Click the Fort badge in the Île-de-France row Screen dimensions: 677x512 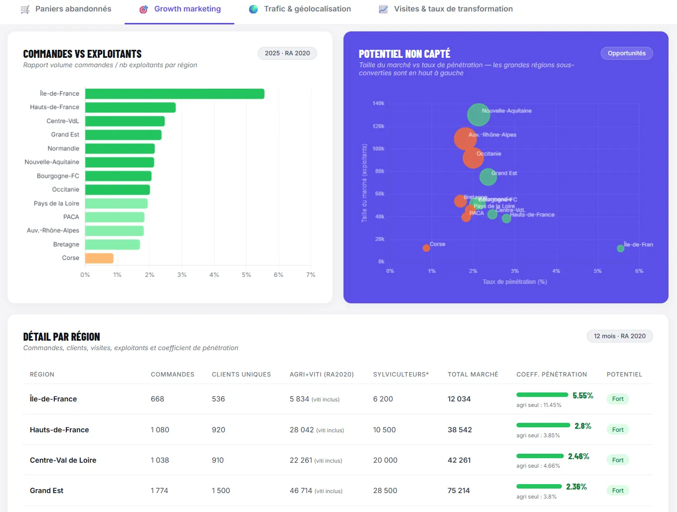pyautogui.click(x=618, y=399)
